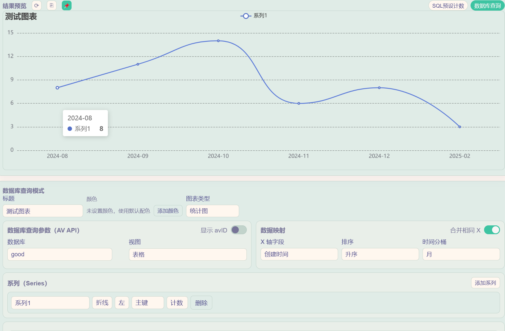505x331 pixels.
Task: Disable the 合并相同 X toggle
Action: coord(492,230)
